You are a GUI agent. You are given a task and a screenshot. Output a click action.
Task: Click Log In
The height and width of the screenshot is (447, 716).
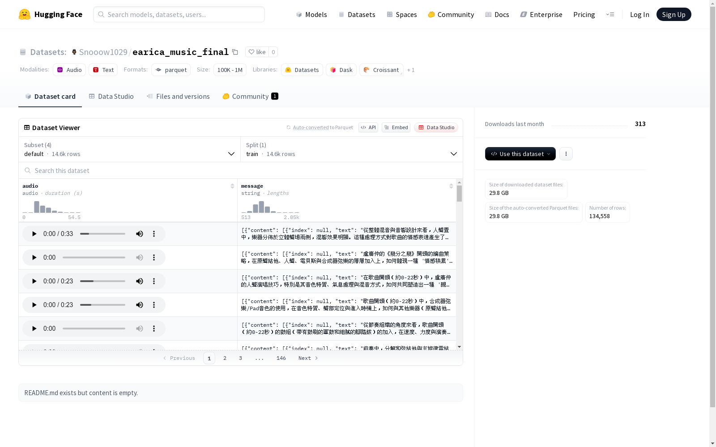[x=639, y=14]
